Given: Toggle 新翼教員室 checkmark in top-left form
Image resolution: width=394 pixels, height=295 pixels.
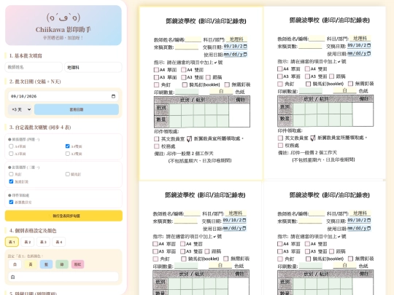Looking at the screenshot, I should coord(189,138).
